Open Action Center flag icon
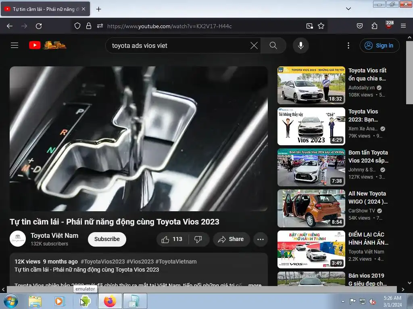413x309 pixels. [x=353, y=301]
